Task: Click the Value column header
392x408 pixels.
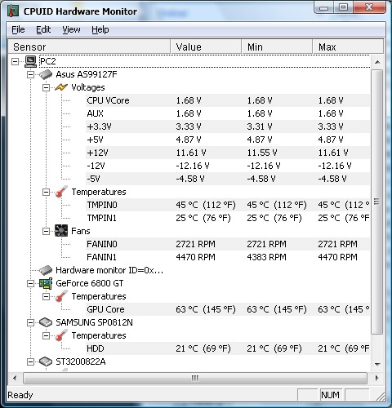Action: 206,47
